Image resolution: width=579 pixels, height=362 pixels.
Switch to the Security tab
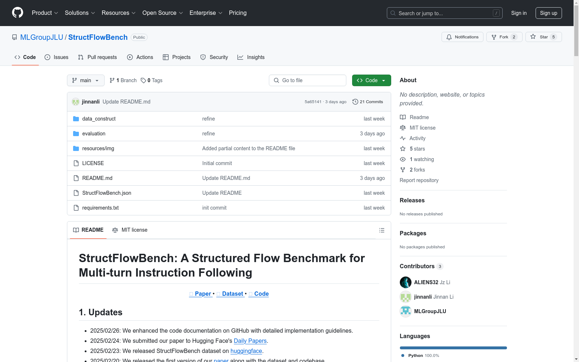[214, 57]
